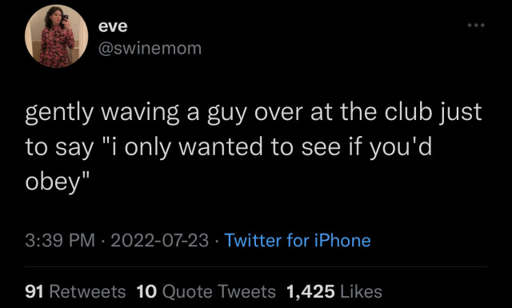Click the Quote Tweets label
This screenshot has height=308, width=512.
click(x=218, y=291)
